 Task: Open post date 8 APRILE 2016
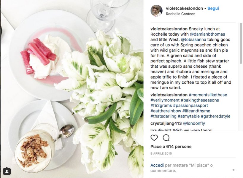pyautogui.click(x=161, y=153)
